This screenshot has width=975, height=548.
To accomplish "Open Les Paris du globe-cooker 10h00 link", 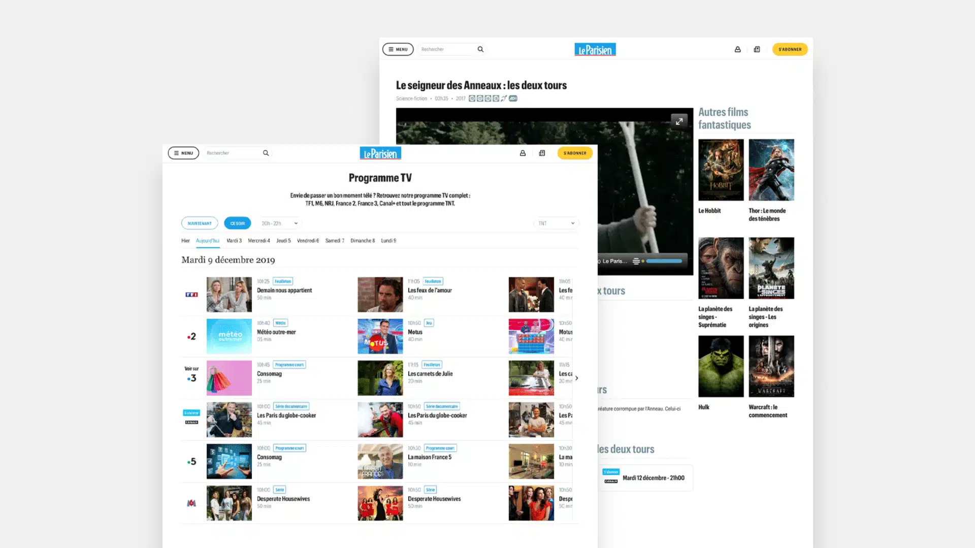I will pyautogui.click(x=286, y=415).
